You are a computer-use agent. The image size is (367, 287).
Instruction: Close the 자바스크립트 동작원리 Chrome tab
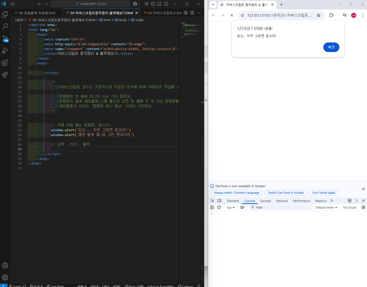tap(272, 5)
